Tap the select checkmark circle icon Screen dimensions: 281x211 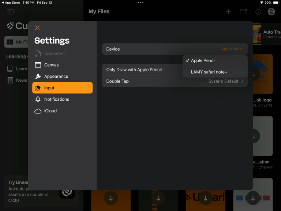click(x=258, y=12)
